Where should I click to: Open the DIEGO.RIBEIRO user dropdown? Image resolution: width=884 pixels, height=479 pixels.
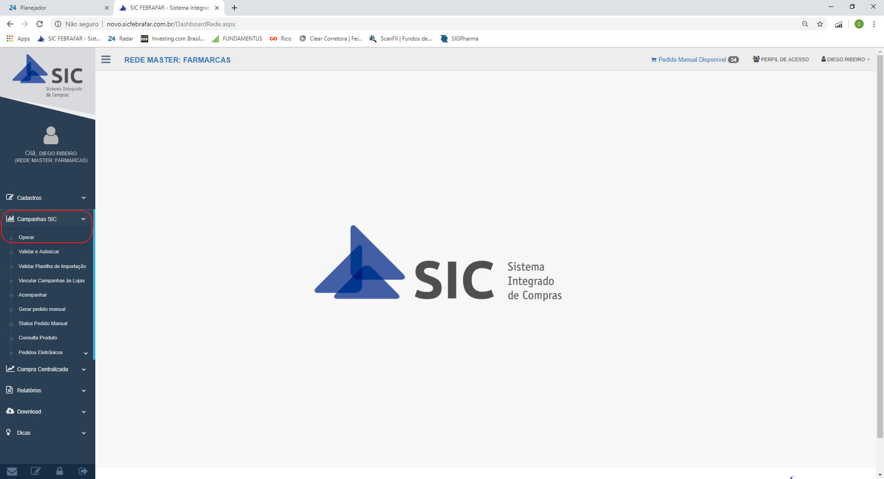point(845,59)
